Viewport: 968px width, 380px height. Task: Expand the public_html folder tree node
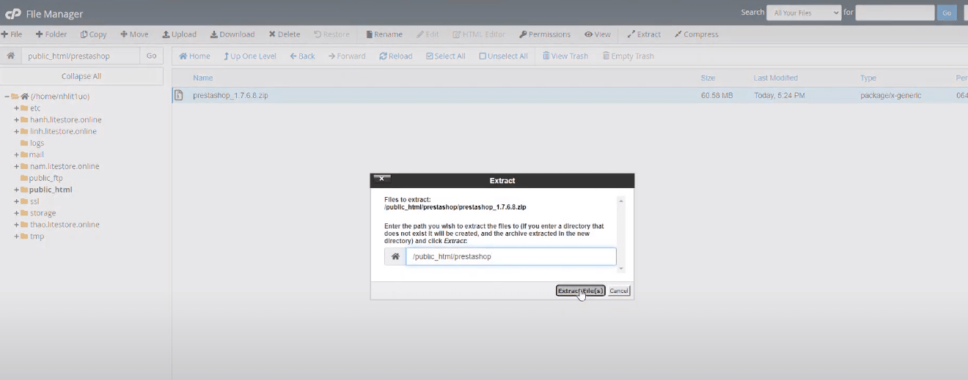(16, 190)
